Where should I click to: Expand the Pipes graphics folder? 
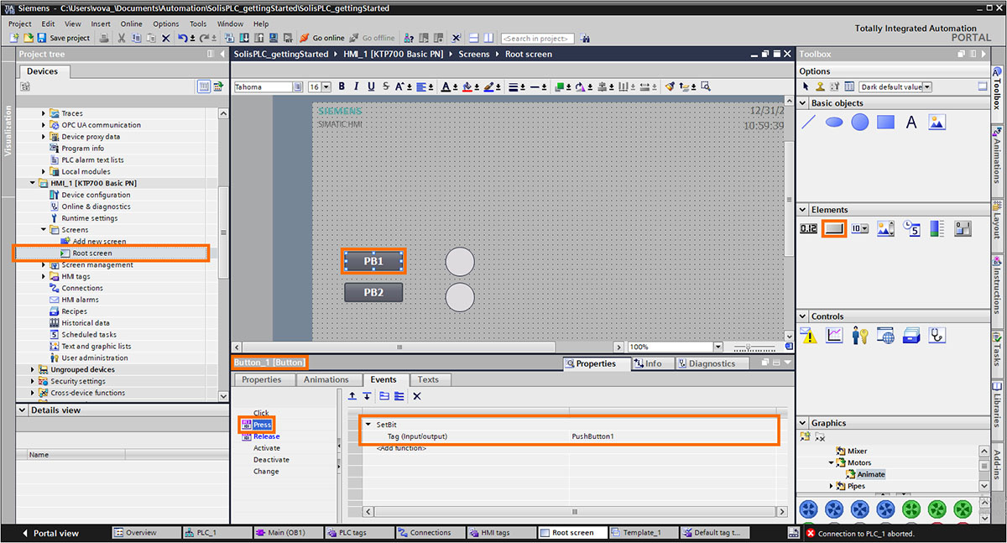(832, 486)
